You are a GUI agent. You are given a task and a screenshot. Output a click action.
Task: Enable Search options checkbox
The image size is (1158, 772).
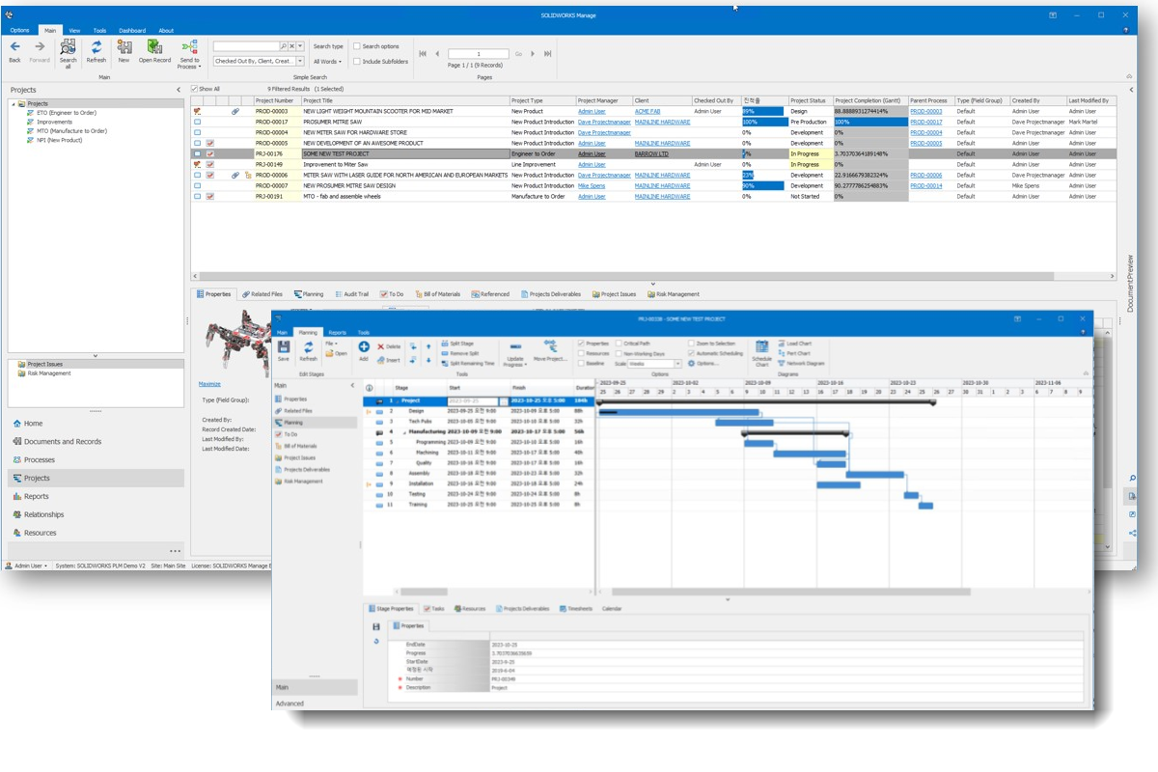(357, 46)
